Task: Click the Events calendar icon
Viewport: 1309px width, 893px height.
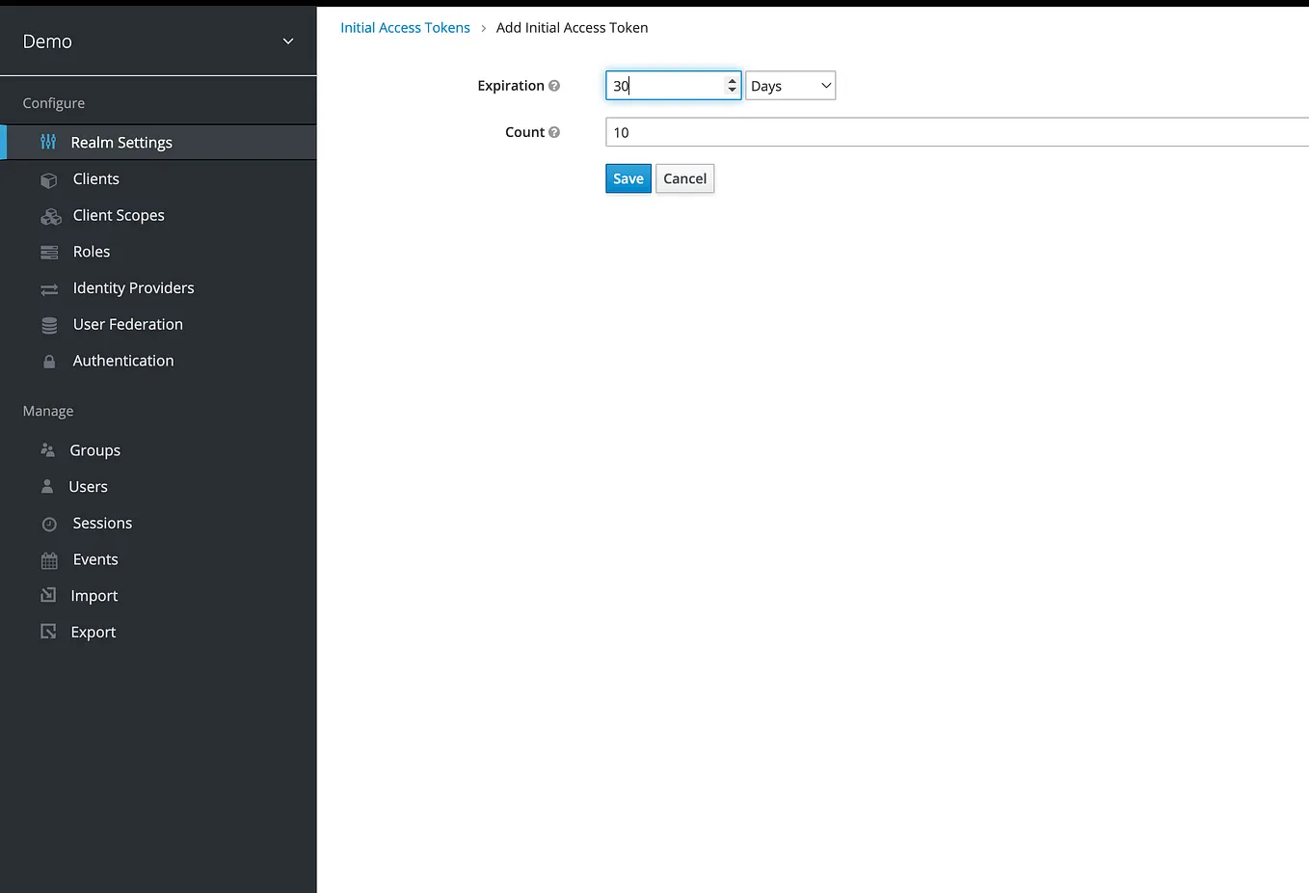Action: click(x=50, y=559)
